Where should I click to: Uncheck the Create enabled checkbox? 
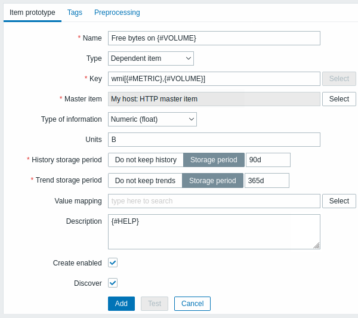pos(113,263)
